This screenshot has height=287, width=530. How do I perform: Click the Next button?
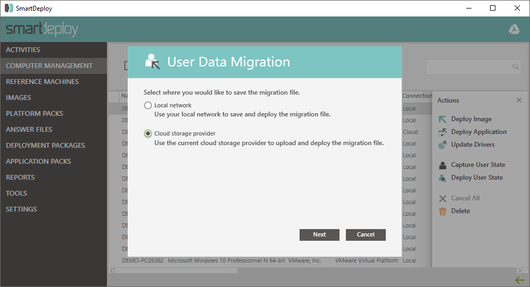(x=319, y=235)
